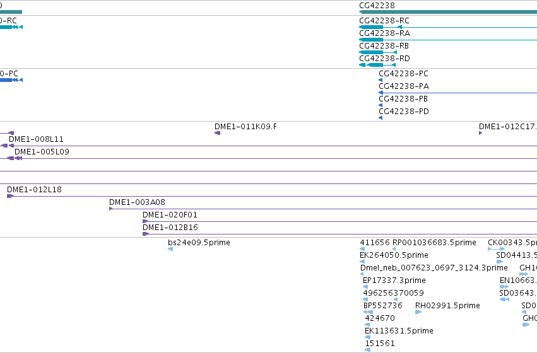This screenshot has height=353, width=537.
Task: Select DME1-005L09 feature label
Action: point(42,152)
